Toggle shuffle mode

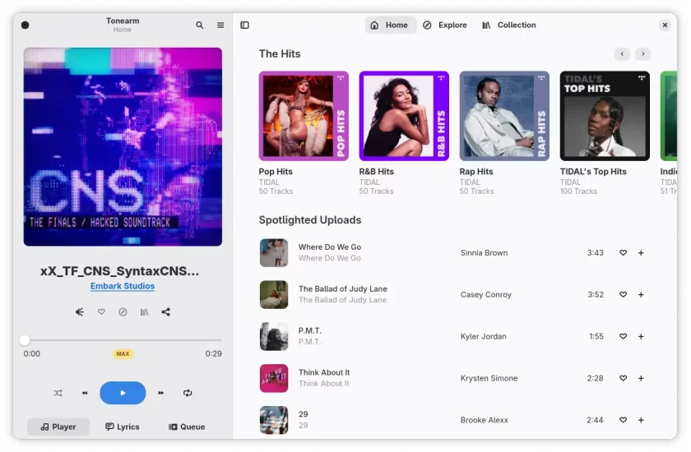click(x=58, y=393)
